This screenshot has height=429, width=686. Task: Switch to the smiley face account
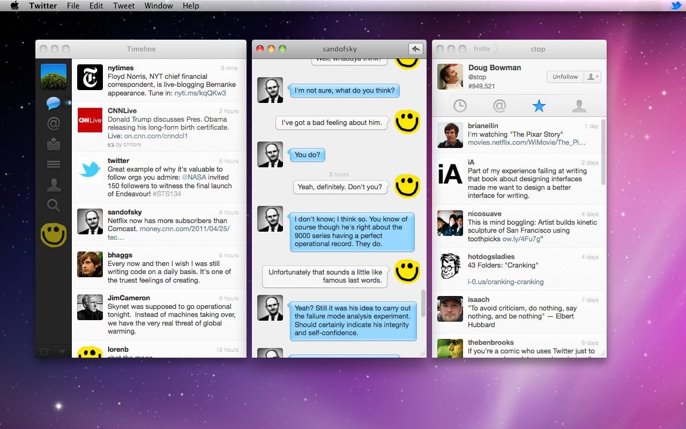54,235
